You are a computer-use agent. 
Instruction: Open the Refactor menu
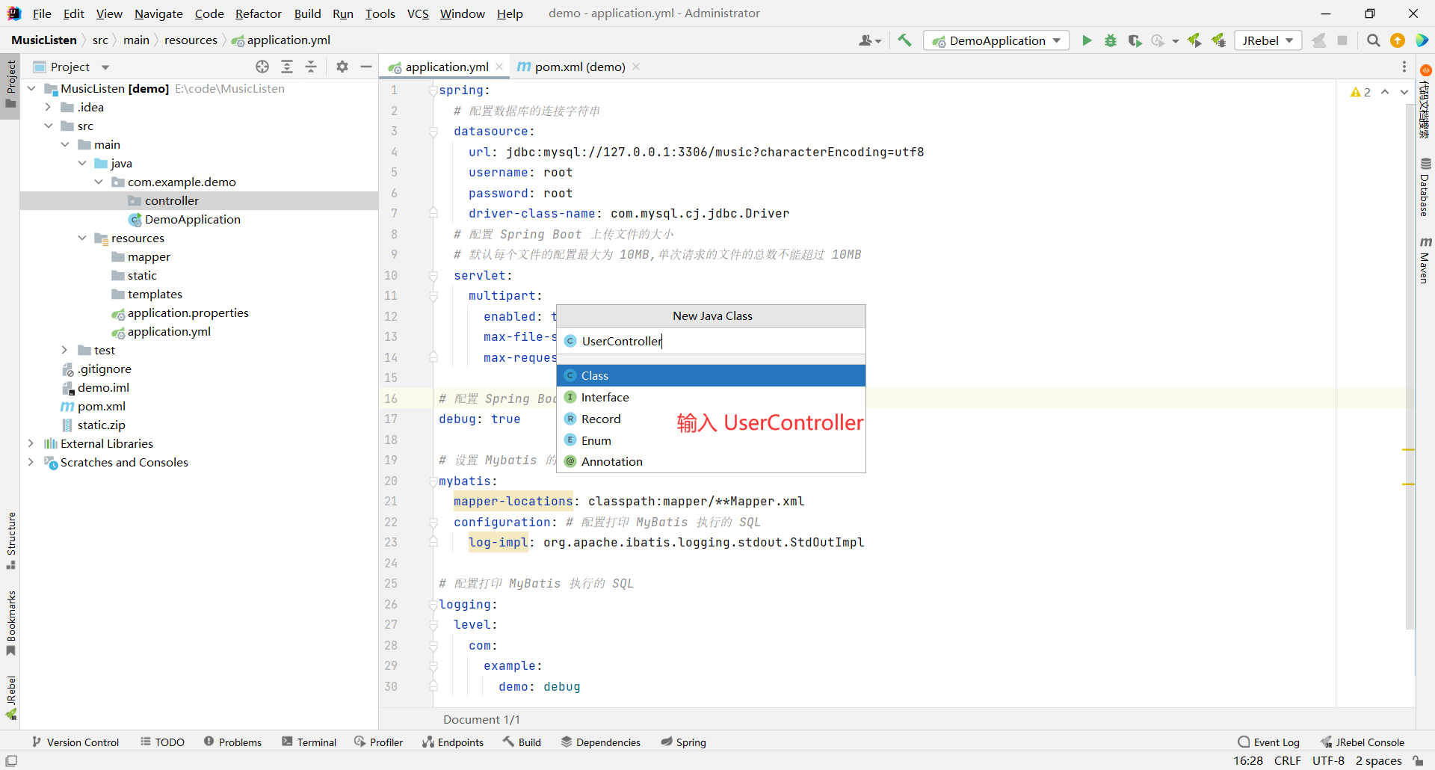click(258, 13)
